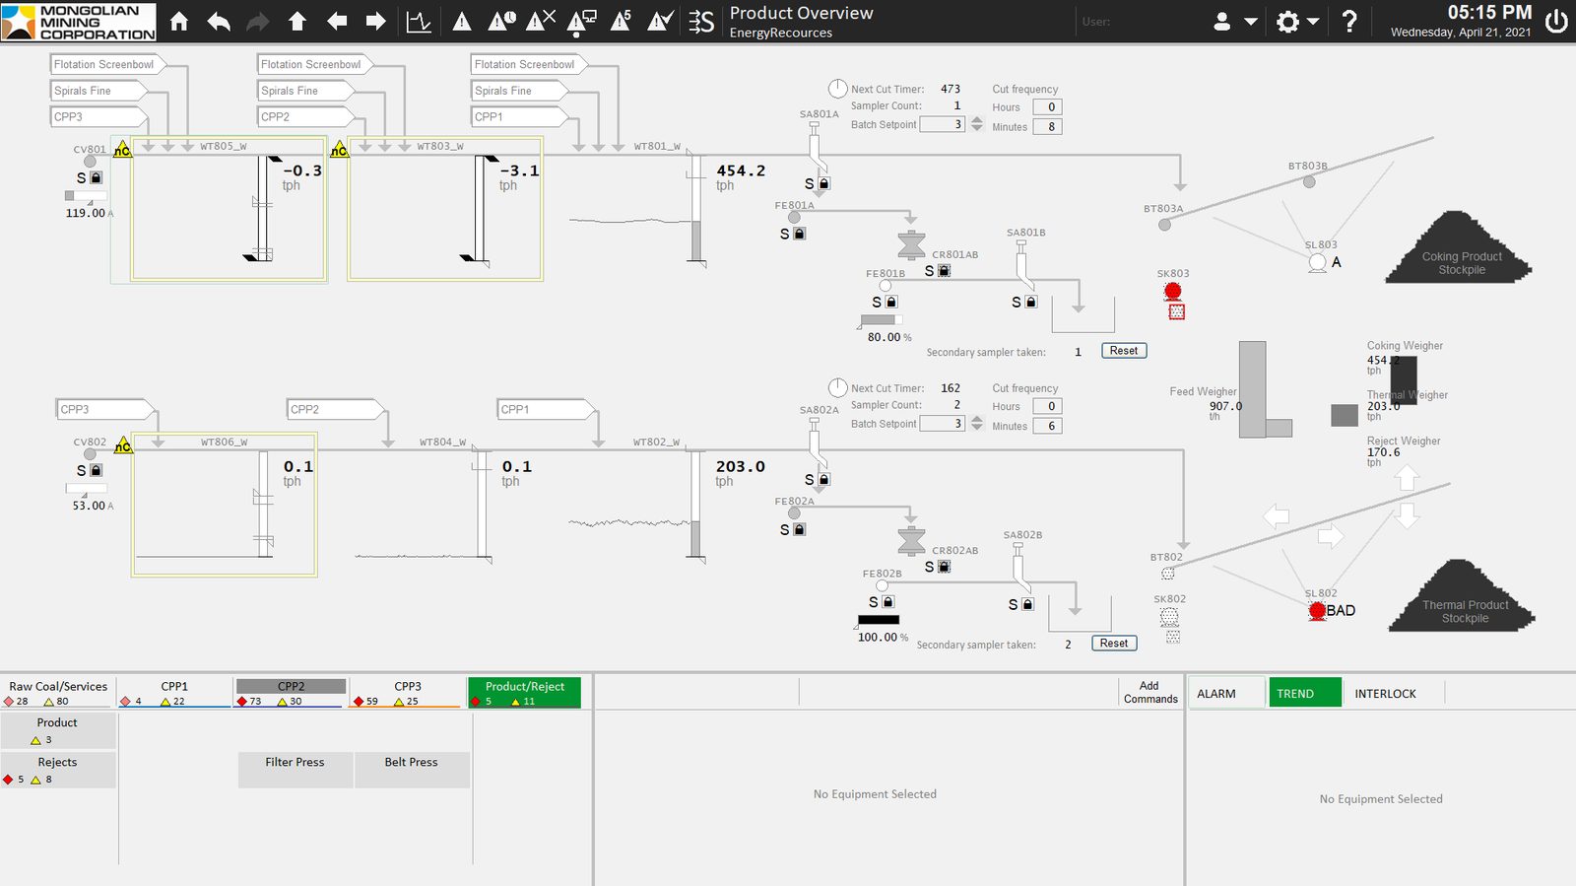
Task: Open the Raw Coal/Services tab
Action: [x=58, y=692]
